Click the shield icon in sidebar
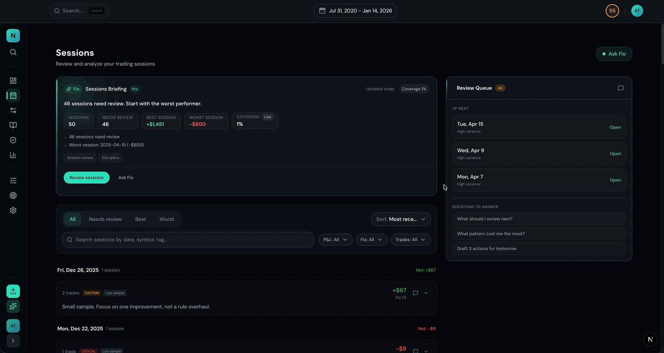 (x=13, y=140)
